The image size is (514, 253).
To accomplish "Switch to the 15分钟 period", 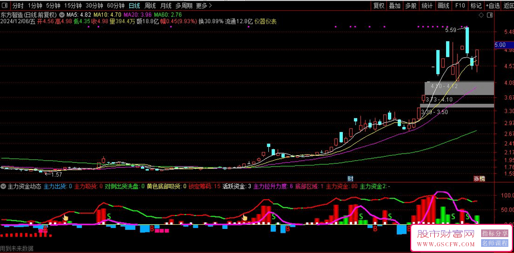I will coord(73,6).
